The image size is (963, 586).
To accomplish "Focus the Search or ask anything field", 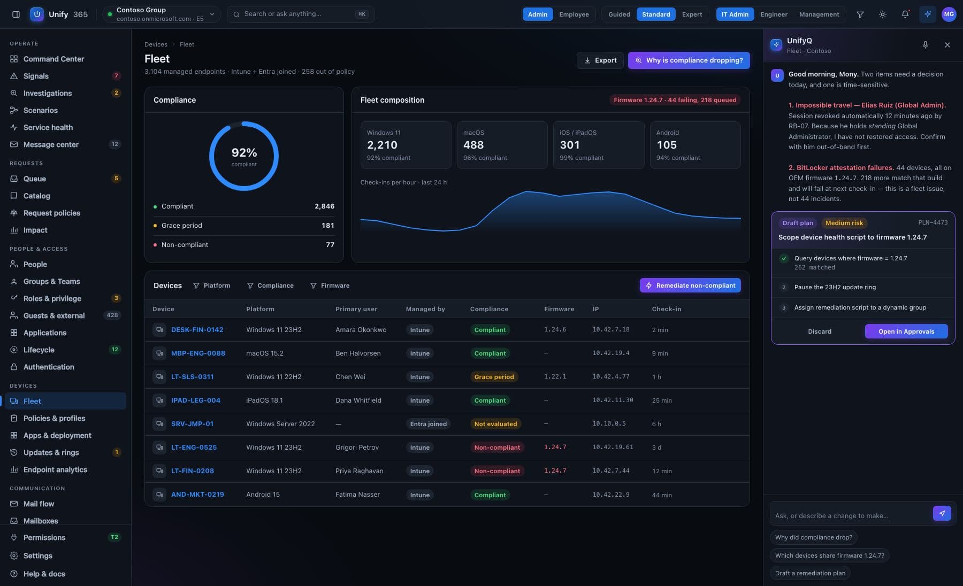I will point(301,14).
